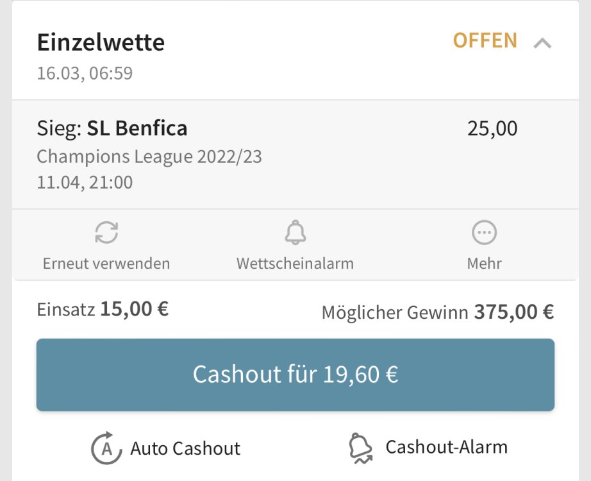Tap the Einzelwette heading
Screen dimensions: 591x481
click(x=101, y=42)
